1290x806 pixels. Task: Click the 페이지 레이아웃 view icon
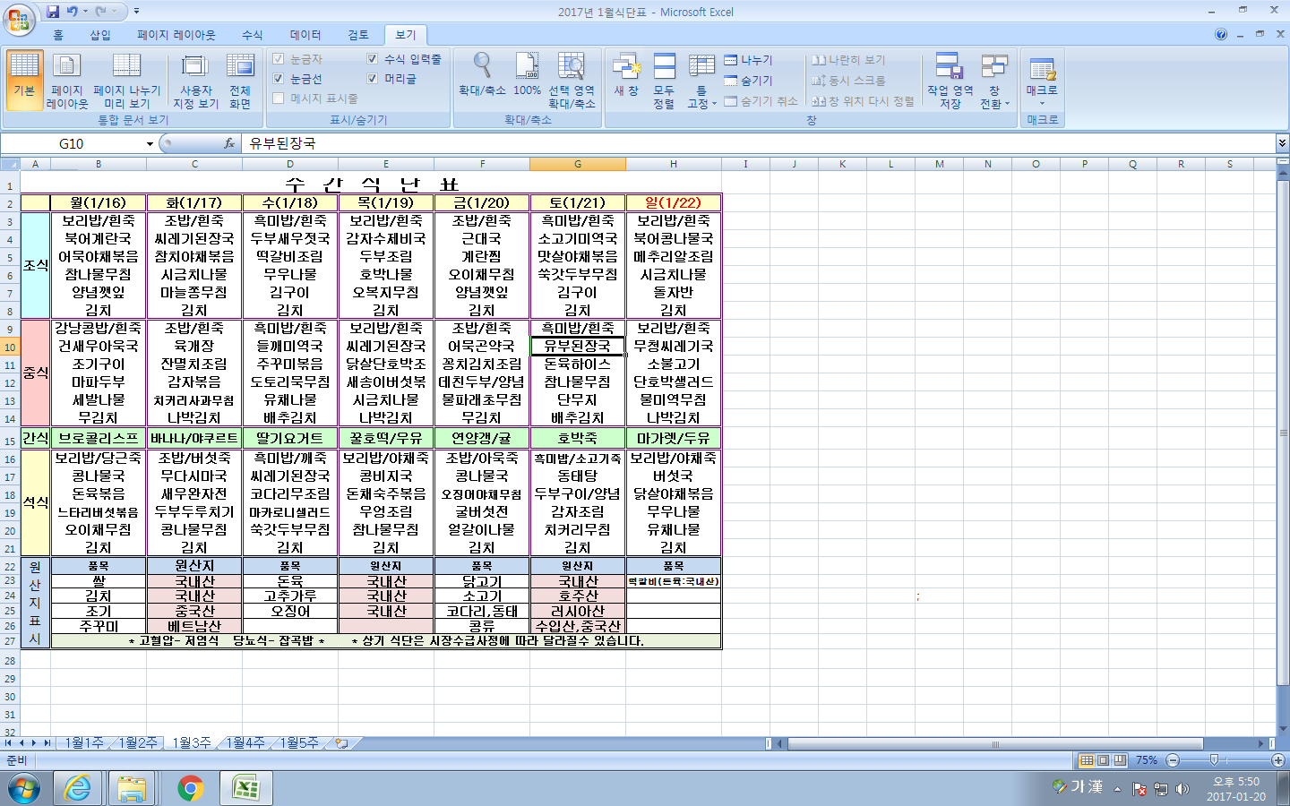click(67, 67)
